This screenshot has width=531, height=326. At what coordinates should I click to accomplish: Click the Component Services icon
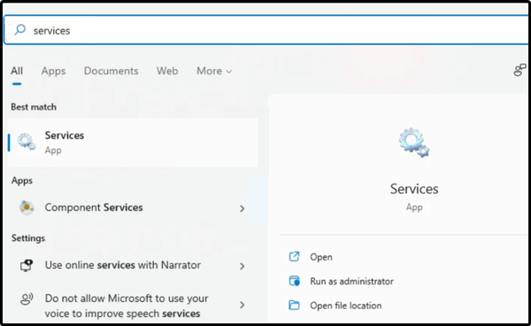click(x=27, y=208)
